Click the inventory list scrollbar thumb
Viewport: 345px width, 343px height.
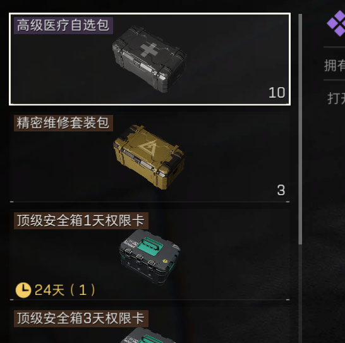pos(300,129)
